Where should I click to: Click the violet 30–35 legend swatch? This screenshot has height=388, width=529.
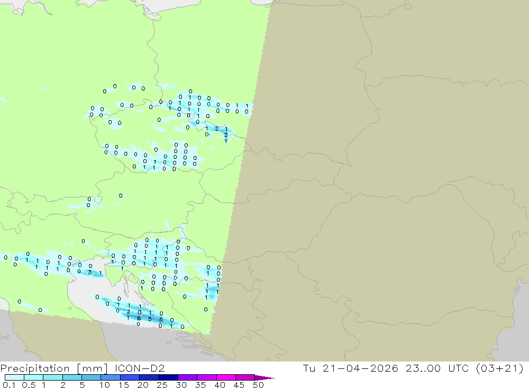(188, 377)
